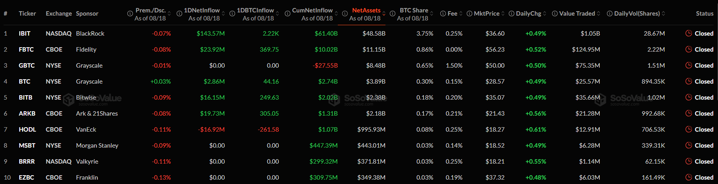718x184 pixels.
Task: Click the $48.58B net assets value
Action: (374, 34)
